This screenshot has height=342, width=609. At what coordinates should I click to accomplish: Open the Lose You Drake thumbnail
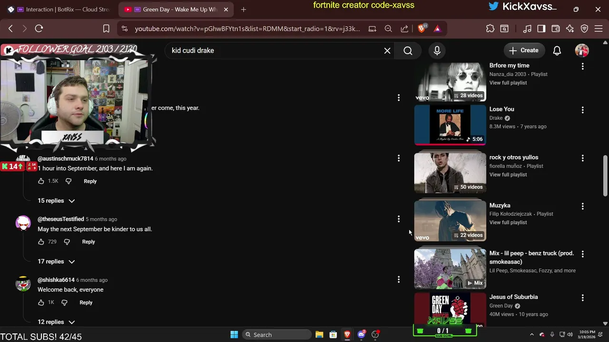click(450, 124)
